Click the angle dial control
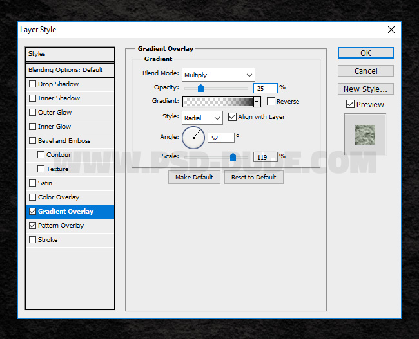 (x=193, y=137)
